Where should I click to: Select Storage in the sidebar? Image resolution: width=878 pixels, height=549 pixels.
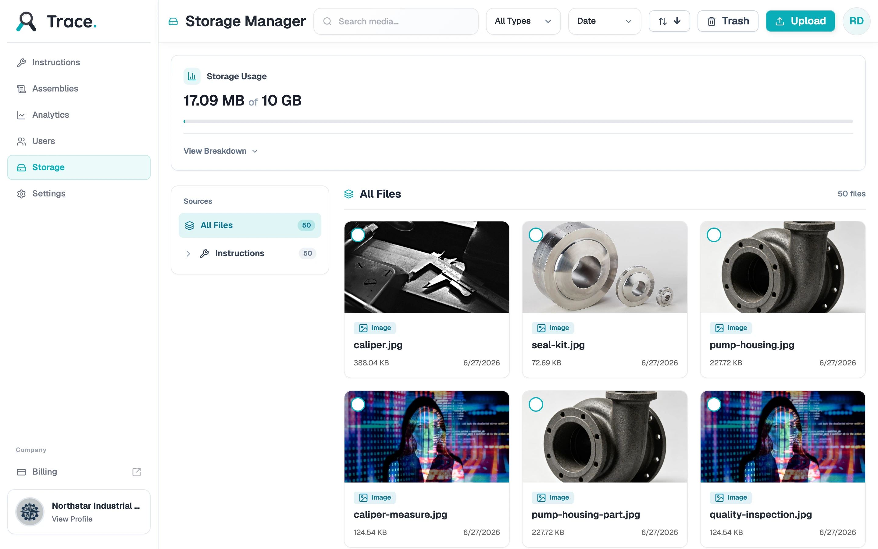click(x=79, y=167)
